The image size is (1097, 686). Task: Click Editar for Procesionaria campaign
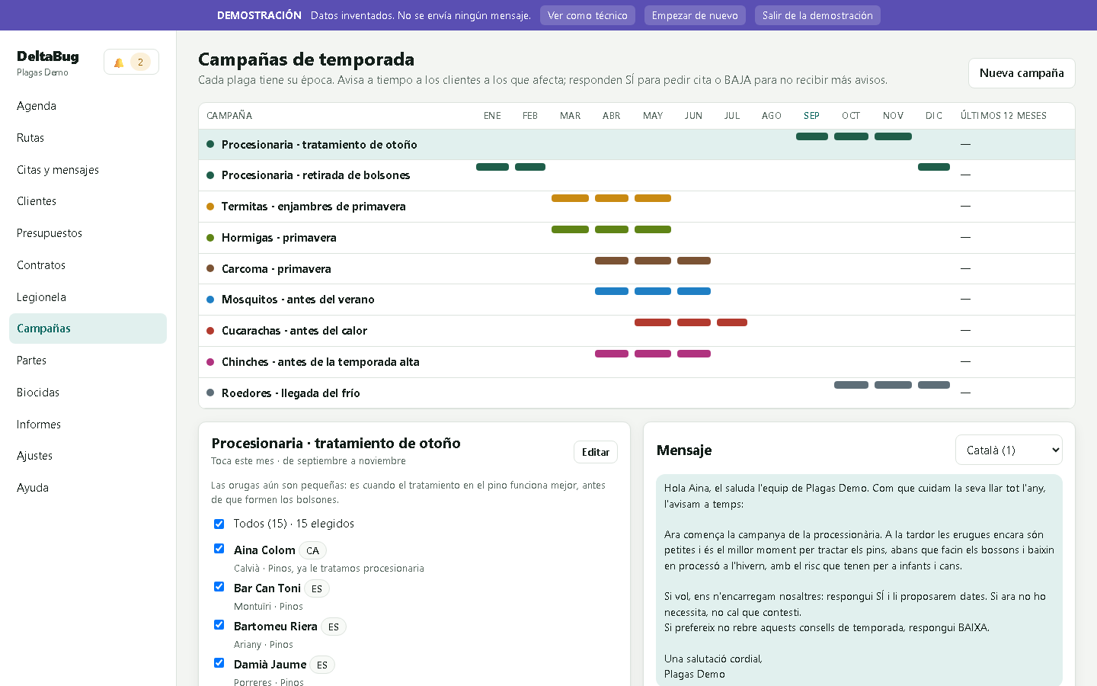(595, 452)
